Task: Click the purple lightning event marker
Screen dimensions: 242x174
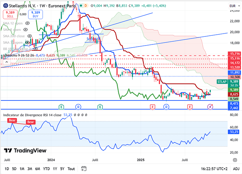Action: click(210, 106)
